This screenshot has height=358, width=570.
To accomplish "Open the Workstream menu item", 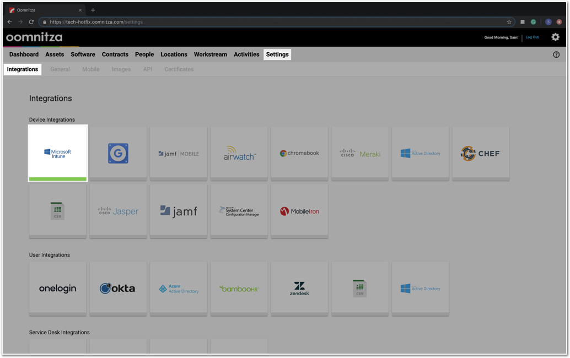I will coord(210,55).
